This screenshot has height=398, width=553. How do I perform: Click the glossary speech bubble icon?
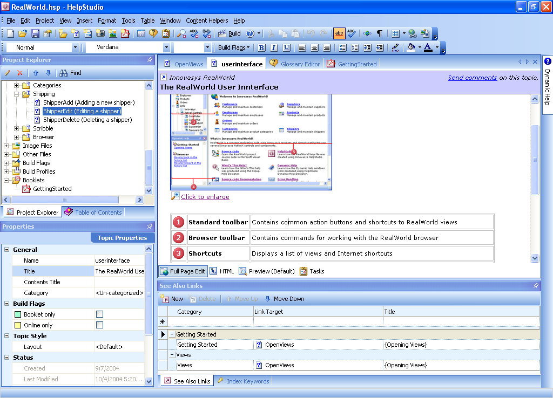pyautogui.click(x=153, y=33)
